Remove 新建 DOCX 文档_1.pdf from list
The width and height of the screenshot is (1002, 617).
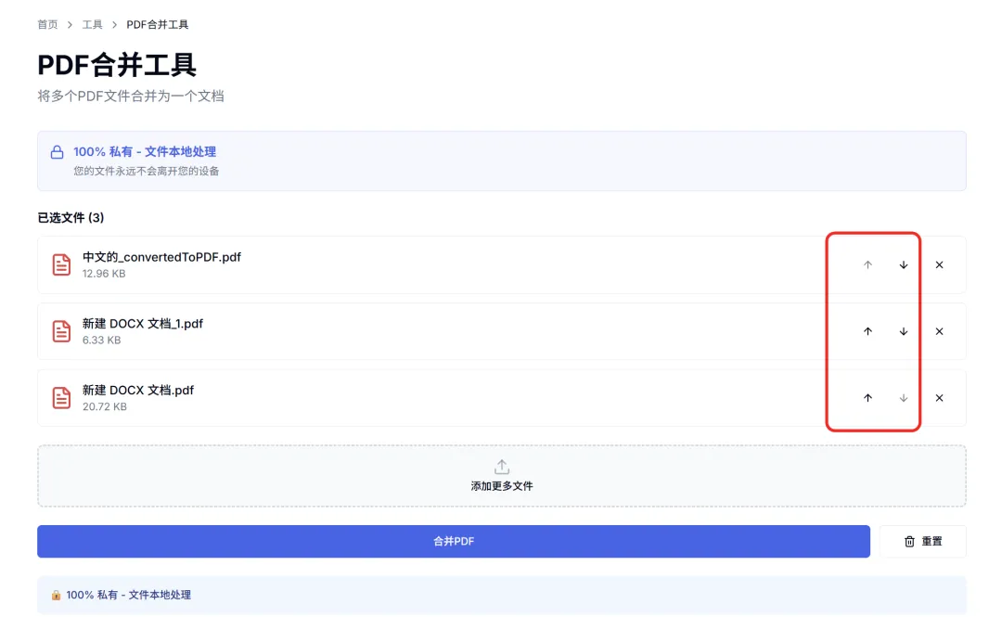pyautogui.click(x=939, y=331)
